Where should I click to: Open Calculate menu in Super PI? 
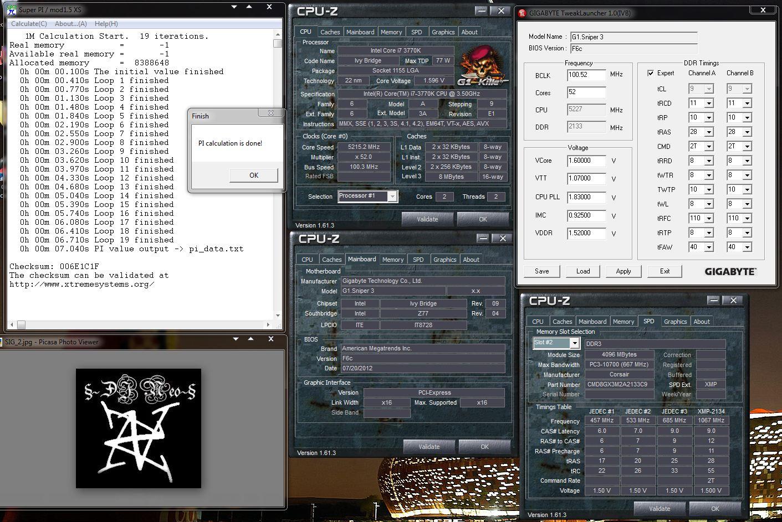point(29,24)
